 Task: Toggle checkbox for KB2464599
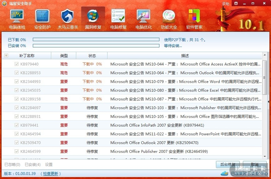coord(17,151)
